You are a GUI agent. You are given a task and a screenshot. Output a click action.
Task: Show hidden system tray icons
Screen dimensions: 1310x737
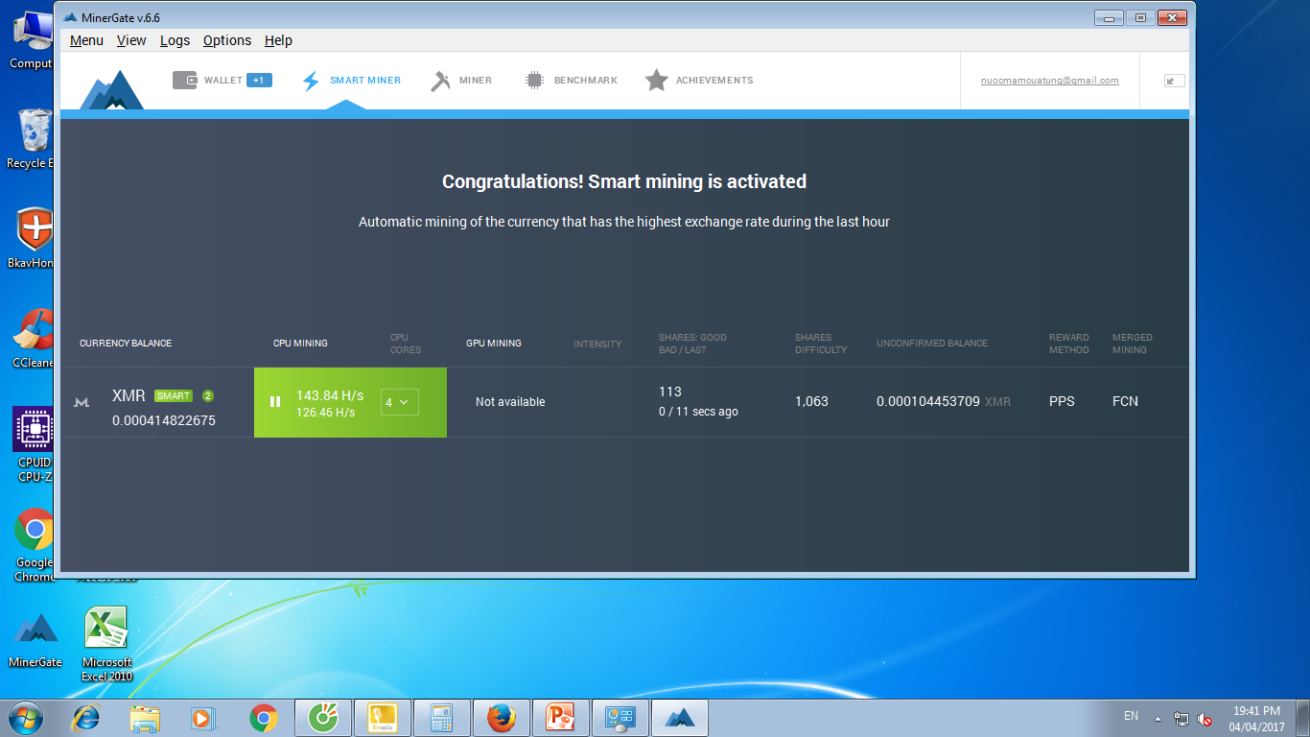[x=1158, y=718]
